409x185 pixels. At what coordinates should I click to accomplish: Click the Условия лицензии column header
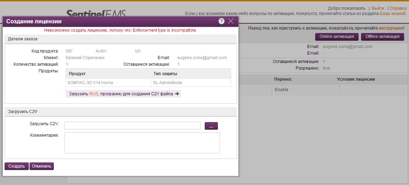[x=356, y=79]
